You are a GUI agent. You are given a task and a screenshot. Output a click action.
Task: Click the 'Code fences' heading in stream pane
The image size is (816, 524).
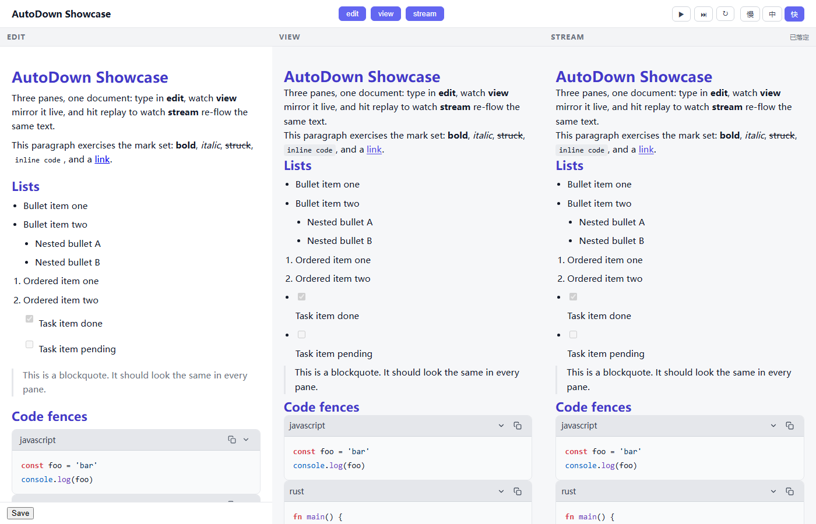point(593,408)
